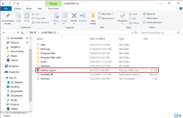Switch to the Share ribbon tab
This screenshot has width=183, height=118.
tap(29, 9)
